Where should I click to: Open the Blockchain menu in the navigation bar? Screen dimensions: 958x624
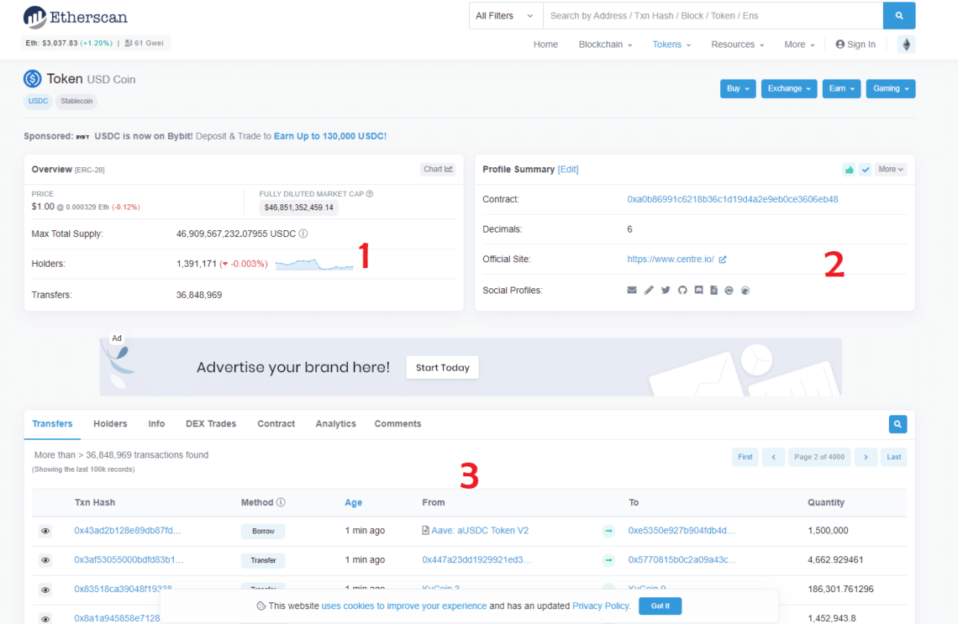(604, 44)
